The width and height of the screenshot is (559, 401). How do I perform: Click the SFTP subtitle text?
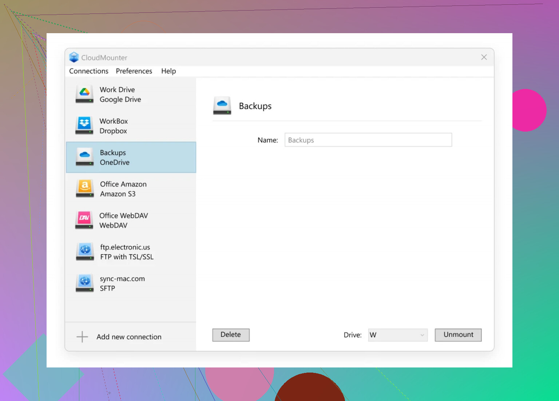(107, 288)
